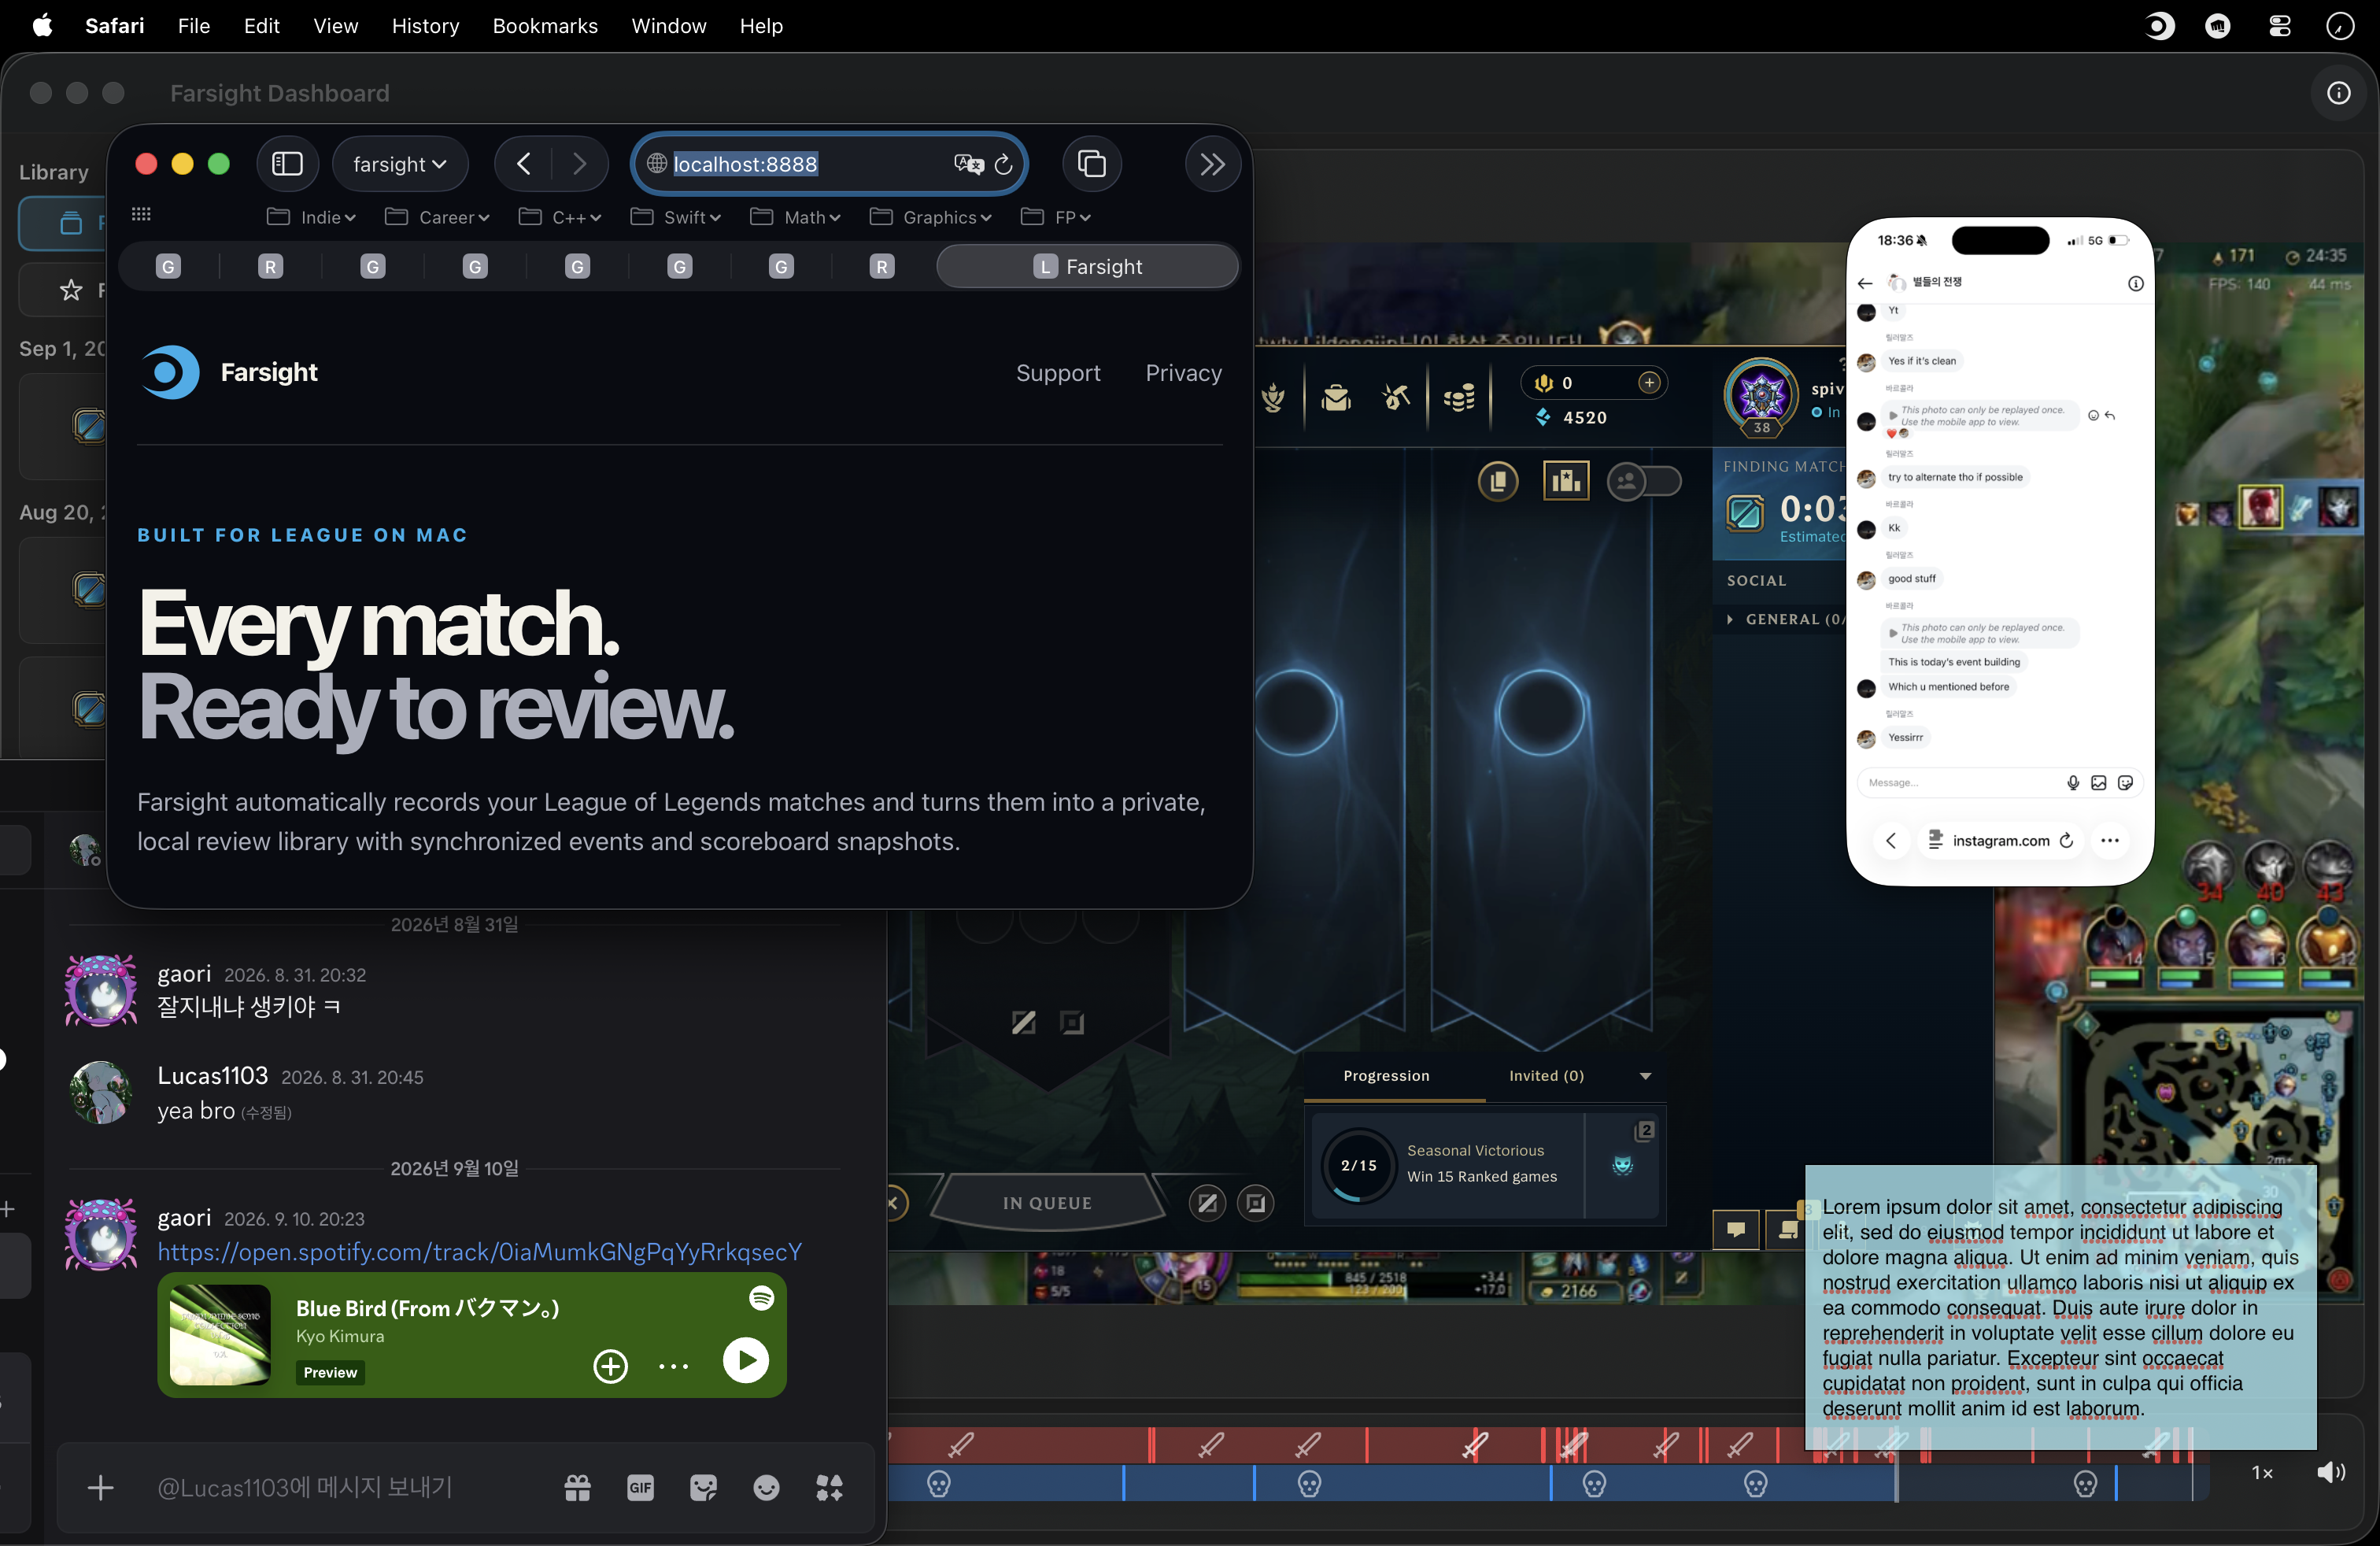The width and height of the screenshot is (2380, 1546).
Task: Toggle volume speaker in Farsight player
Action: [2331, 1471]
